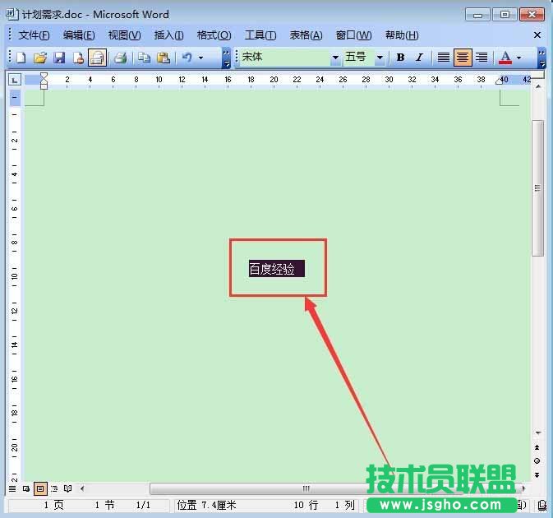Image resolution: width=553 pixels, height=518 pixels.
Task: Switch to Print Layout view
Action: point(40,488)
